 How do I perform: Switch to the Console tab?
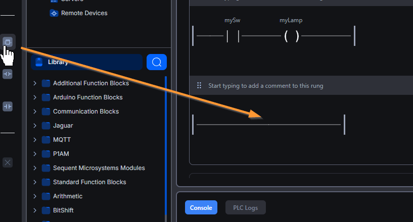click(201, 207)
